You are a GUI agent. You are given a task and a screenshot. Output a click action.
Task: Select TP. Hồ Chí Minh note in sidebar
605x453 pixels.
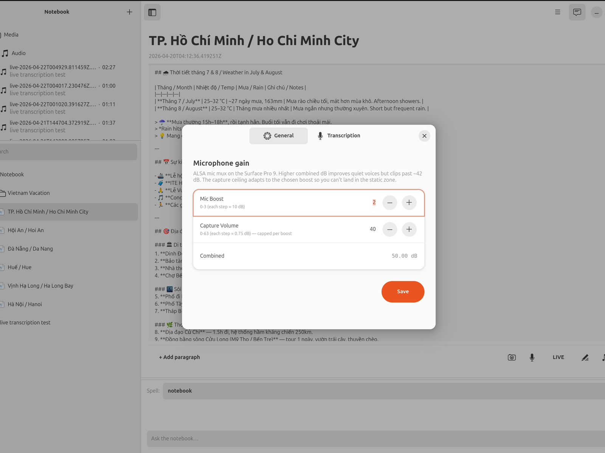pos(69,212)
